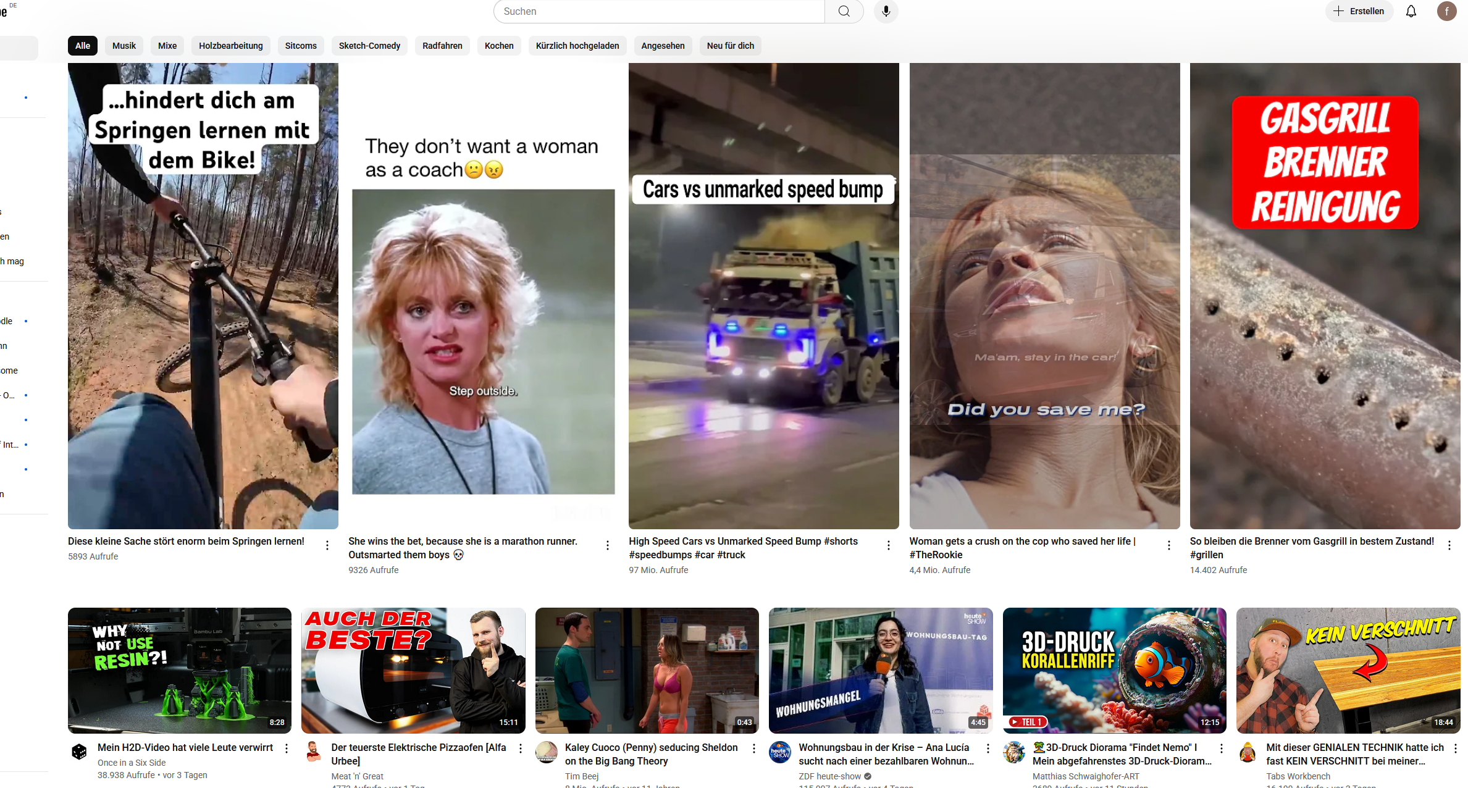Select the Kürzlich hochgeladen chip
Image resolution: width=1468 pixels, height=788 pixels.
coord(577,46)
